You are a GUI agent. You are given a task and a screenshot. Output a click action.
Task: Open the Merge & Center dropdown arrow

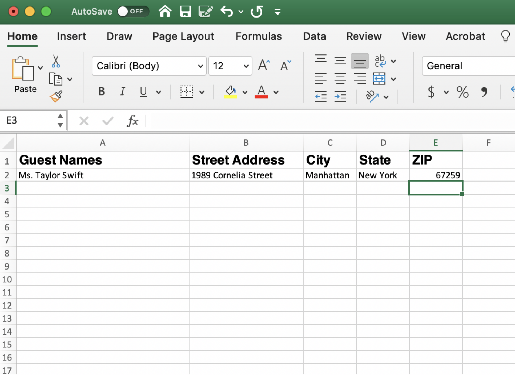tap(394, 79)
